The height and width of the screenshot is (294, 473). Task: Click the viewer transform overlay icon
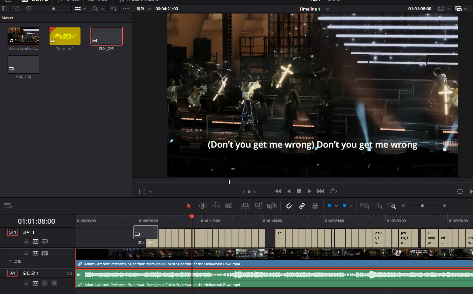142,191
